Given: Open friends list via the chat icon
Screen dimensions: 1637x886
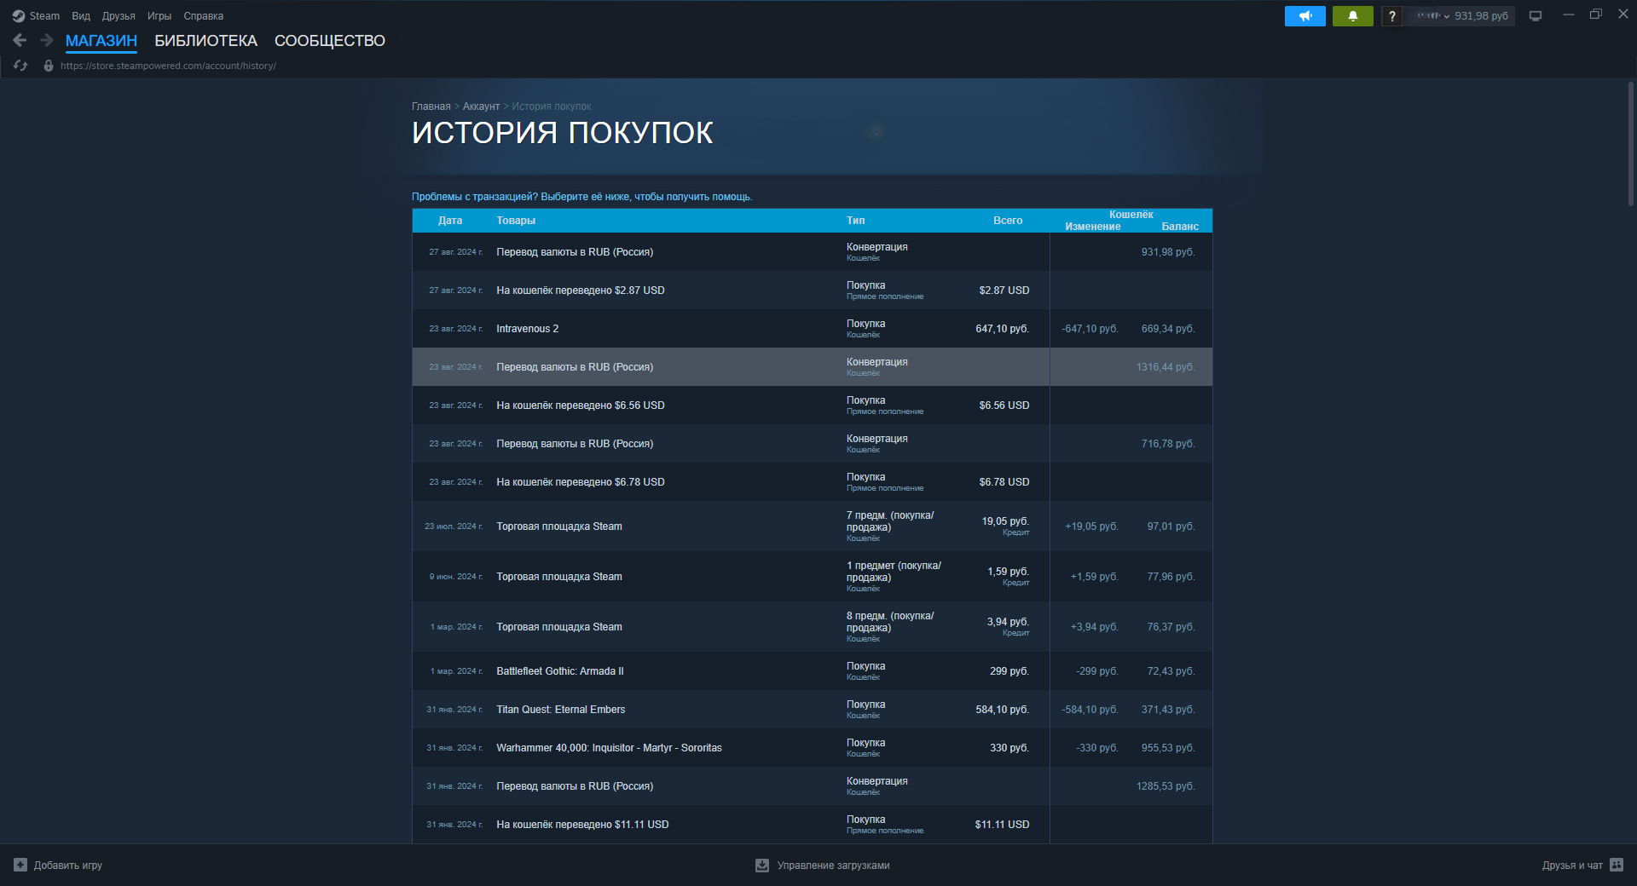Looking at the screenshot, I should coord(1617,865).
